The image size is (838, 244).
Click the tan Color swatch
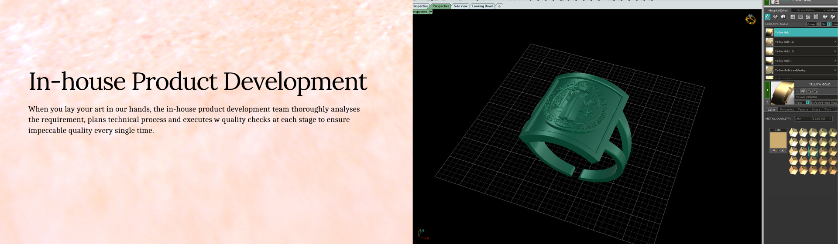pos(778,140)
